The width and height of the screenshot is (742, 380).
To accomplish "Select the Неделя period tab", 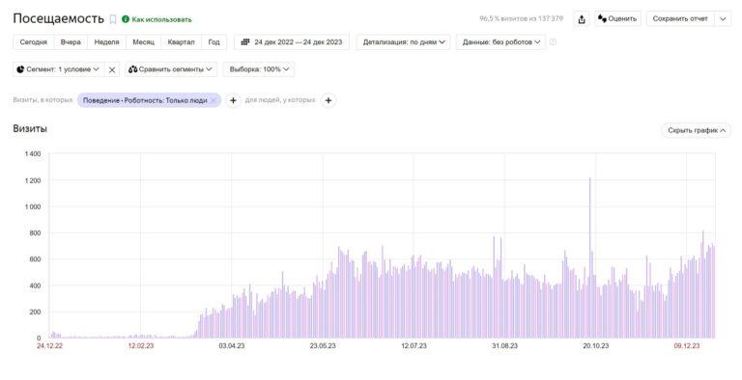I will pyautogui.click(x=106, y=42).
